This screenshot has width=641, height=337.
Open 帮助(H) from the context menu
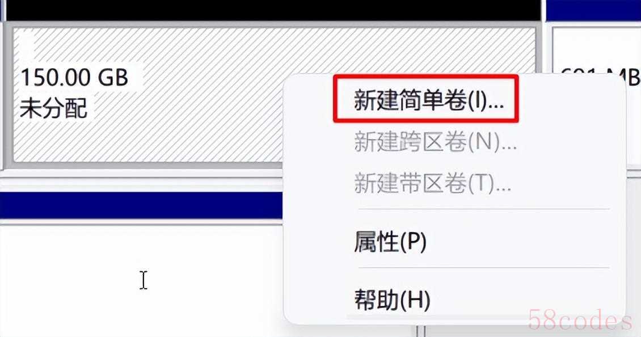[x=392, y=300]
